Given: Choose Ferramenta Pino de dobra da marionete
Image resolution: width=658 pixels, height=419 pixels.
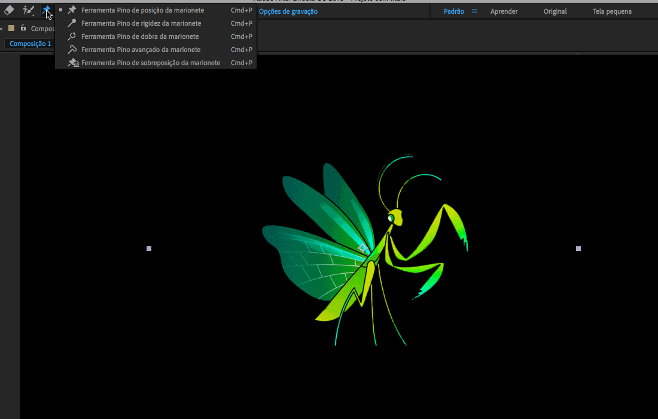Looking at the screenshot, I should click(156, 36).
